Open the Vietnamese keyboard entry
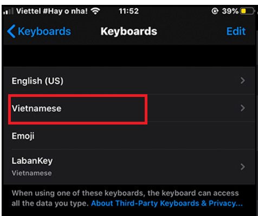This screenshot has width=258, height=216. (129, 108)
